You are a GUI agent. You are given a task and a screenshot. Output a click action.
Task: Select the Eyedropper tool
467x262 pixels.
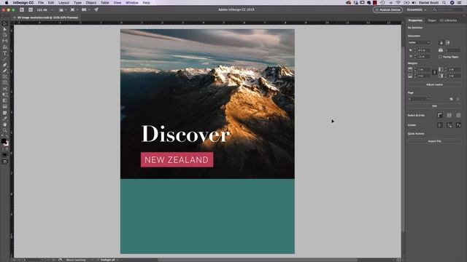tap(5, 119)
